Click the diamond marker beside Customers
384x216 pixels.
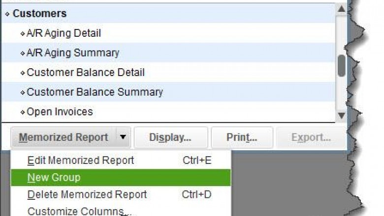pos(7,14)
